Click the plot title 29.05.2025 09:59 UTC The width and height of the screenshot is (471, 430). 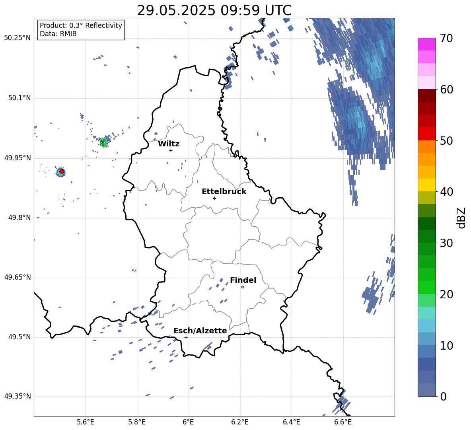[x=214, y=10]
